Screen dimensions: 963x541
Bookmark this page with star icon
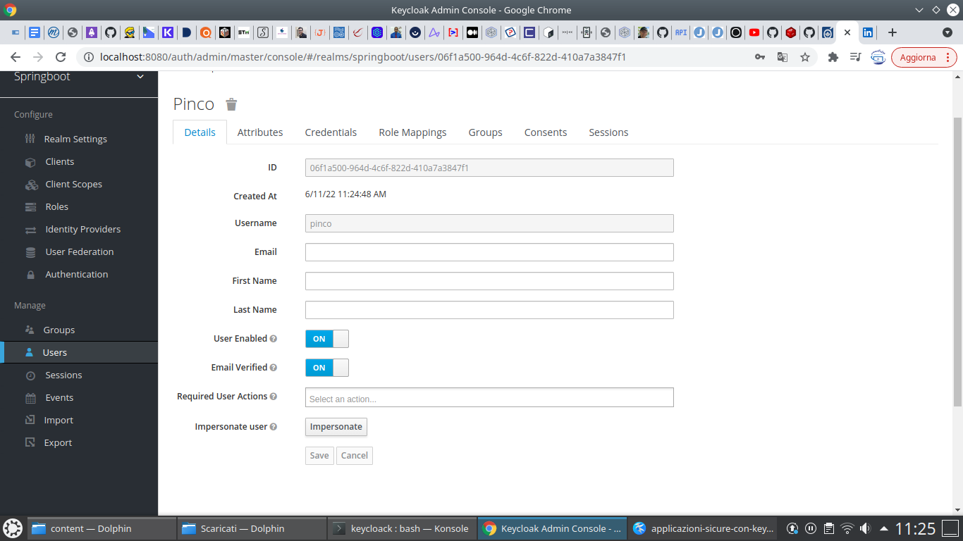click(805, 58)
